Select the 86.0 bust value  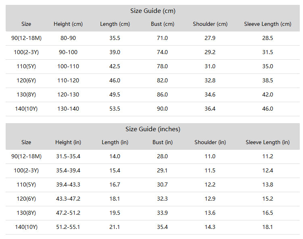coord(162,94)
